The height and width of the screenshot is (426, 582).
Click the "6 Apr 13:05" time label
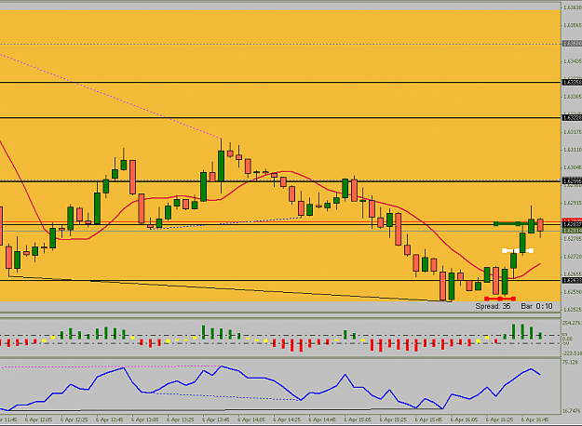[x=145, y=419]
